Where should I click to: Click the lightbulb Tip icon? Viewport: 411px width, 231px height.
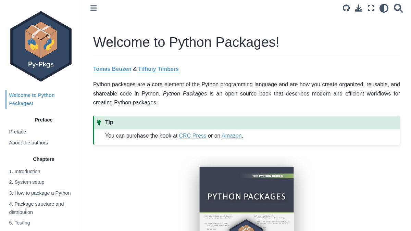point(99,123)
